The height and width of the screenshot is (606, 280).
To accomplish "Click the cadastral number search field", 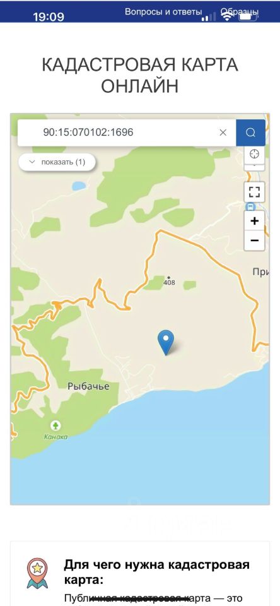I will pyautogui.click(x=127, y=133).
